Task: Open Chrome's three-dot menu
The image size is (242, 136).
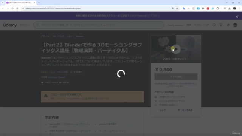Action: pyautogui.click(x=239, y=8)
